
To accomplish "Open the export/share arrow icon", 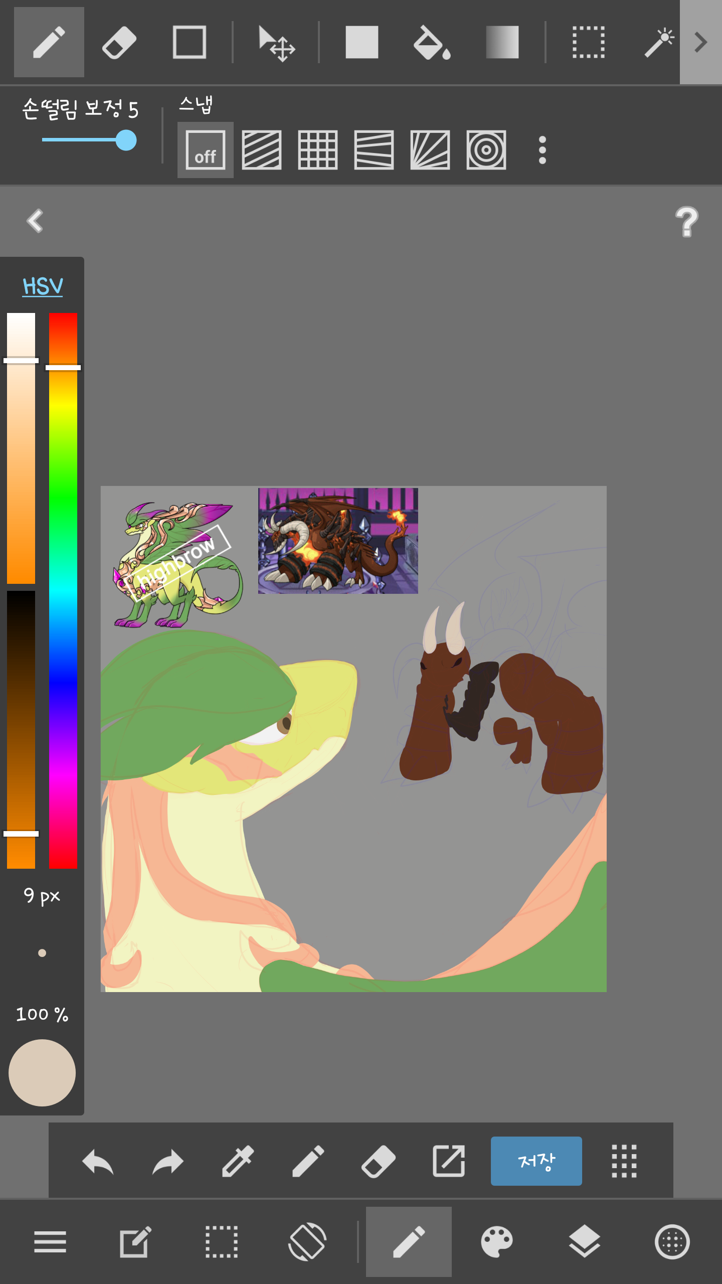I will click(x=449, y=1161).
